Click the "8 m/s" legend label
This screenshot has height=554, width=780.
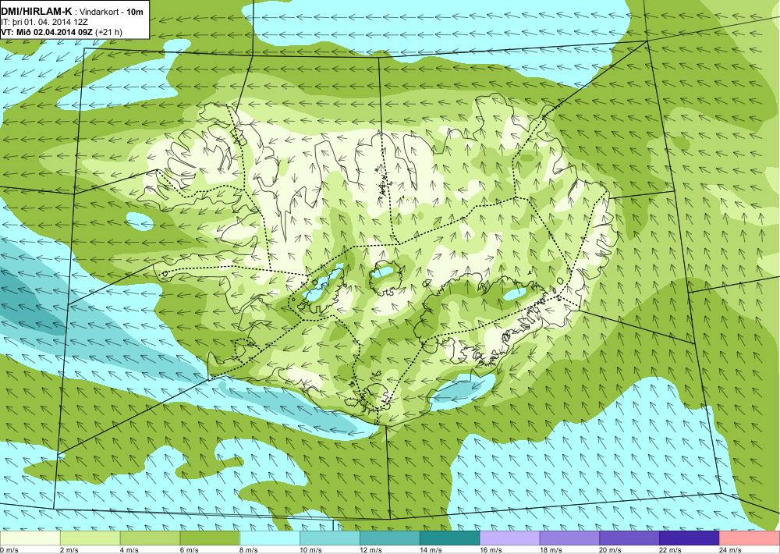point(249,550)
